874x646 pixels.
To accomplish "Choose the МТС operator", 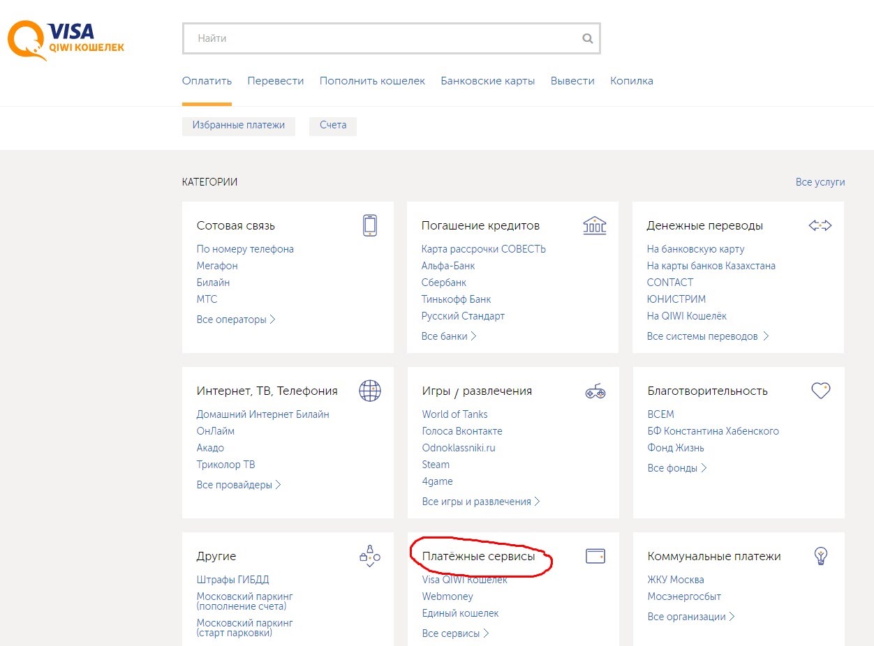I will point(207,299).
